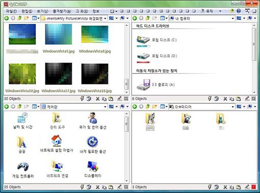Click the C: drive usage bar
This screenshot has width=260, height=193.
tap(143, 46)
